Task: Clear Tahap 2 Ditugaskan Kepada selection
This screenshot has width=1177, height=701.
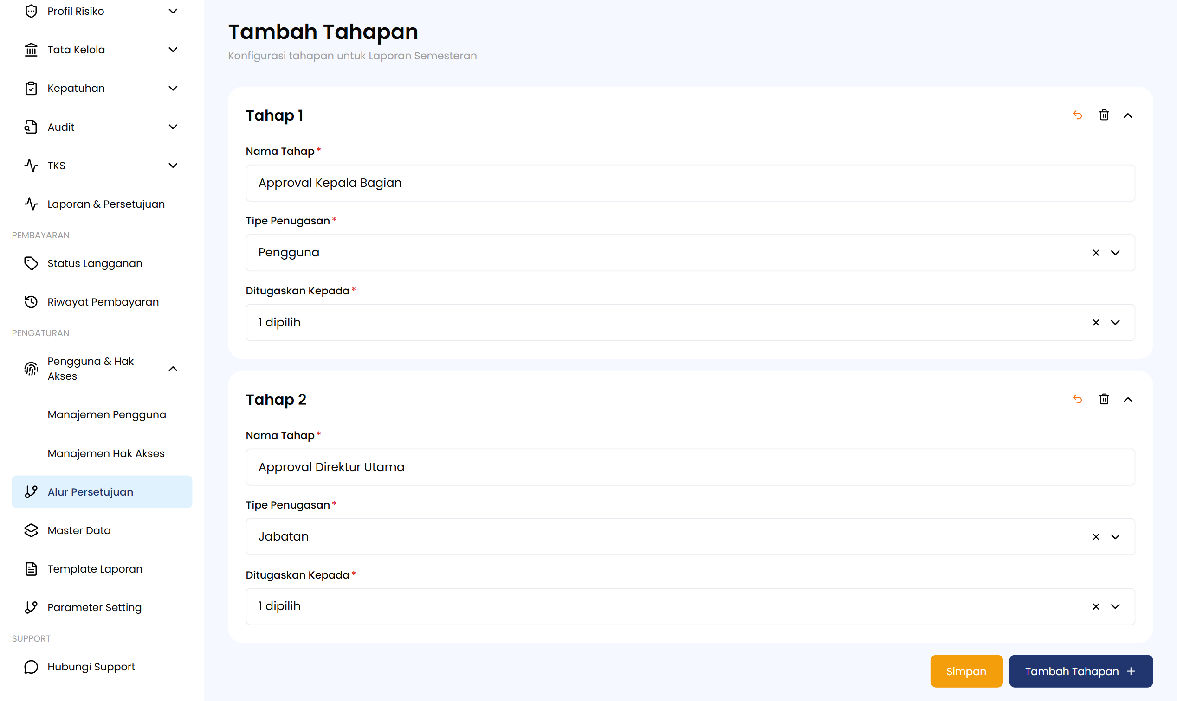Action: (1096, 606)
